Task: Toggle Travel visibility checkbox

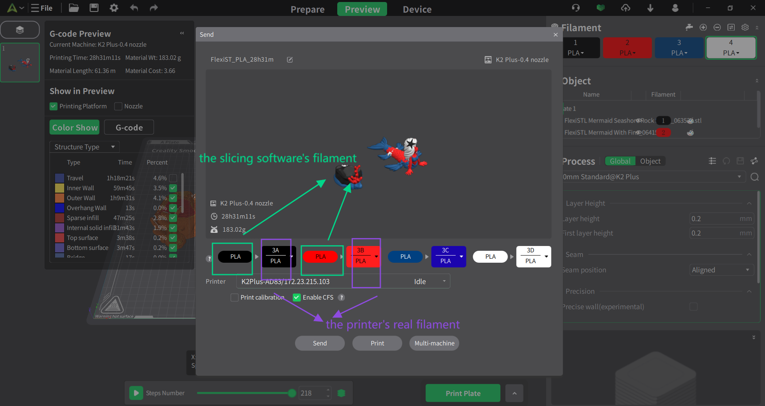Action: (173, 178)
